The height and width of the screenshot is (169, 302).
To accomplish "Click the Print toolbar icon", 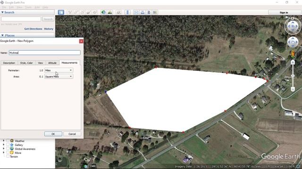I will (x=143, y=13).
